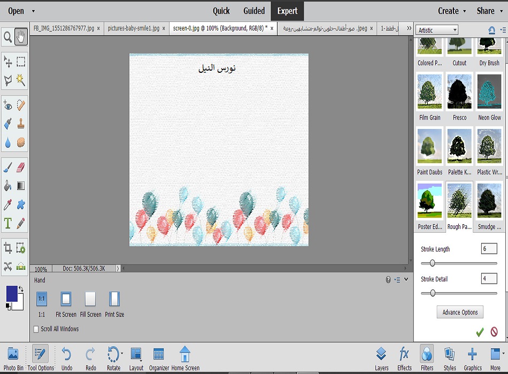Click the Undo icon
508x374 pixels.
click(67, 358)
